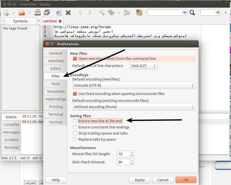Open the Keybindings preferences tab

click(56, 99)
